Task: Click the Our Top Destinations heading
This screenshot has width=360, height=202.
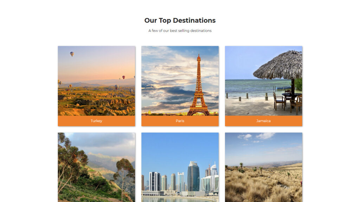Action: [x=180, y=20]
